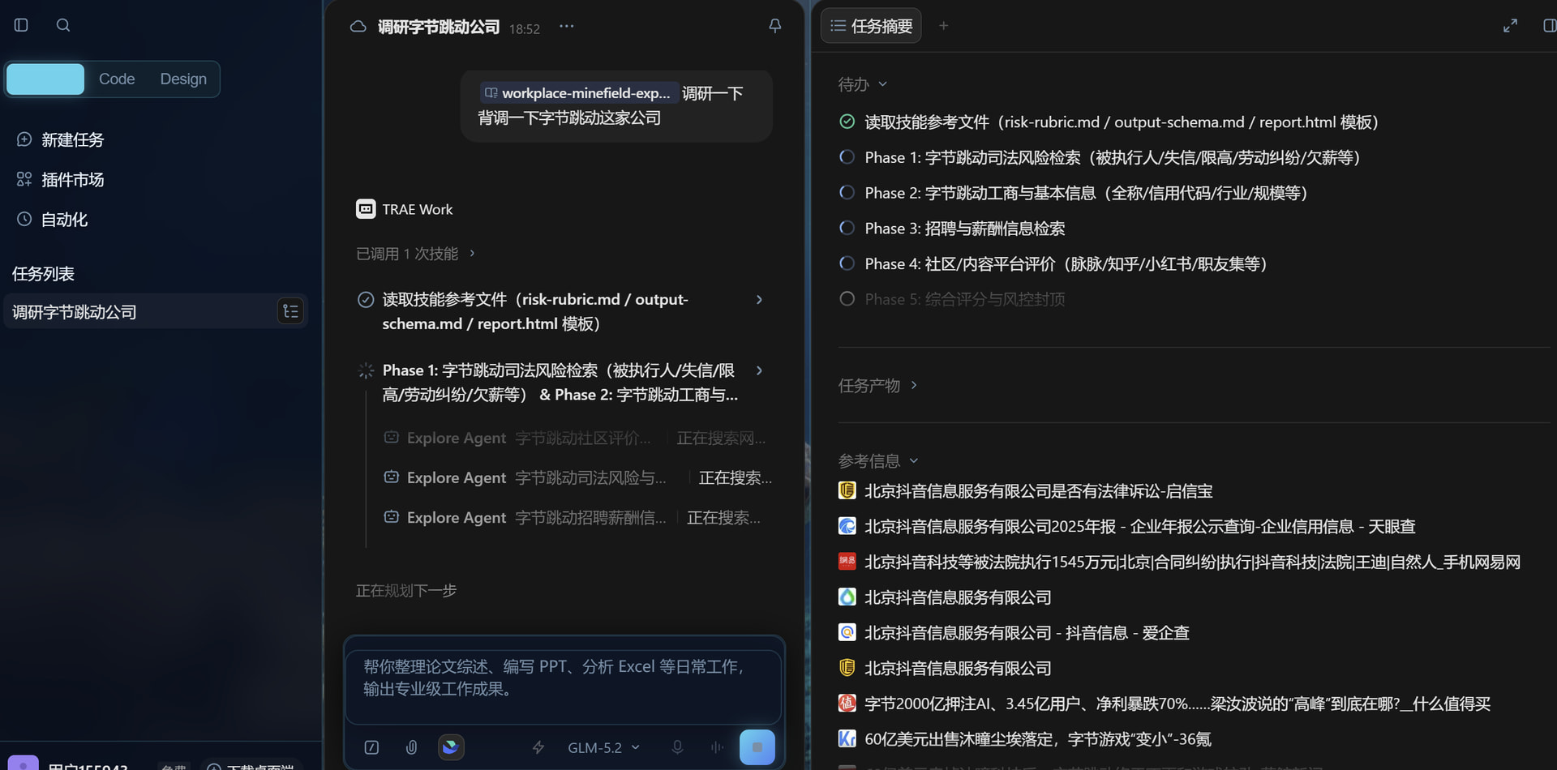Click the 调研字节跳动公司 chat title

(x=439, y=27)
